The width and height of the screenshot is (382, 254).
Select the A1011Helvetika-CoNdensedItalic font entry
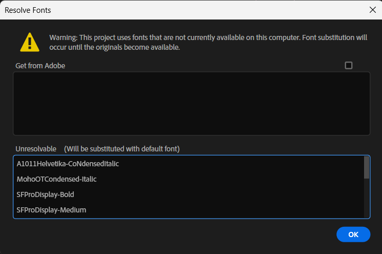click(68, 164)
